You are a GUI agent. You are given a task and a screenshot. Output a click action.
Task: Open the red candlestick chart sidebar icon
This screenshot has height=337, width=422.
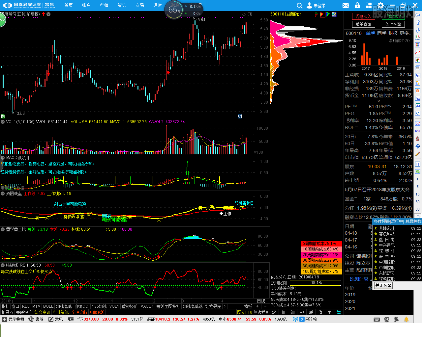pyautogui.click(x=417, y=60)
